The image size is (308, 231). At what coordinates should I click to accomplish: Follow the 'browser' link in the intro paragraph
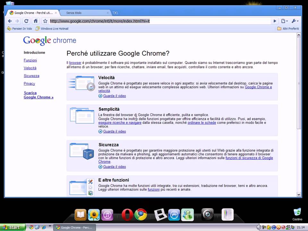tap(75, 63)
